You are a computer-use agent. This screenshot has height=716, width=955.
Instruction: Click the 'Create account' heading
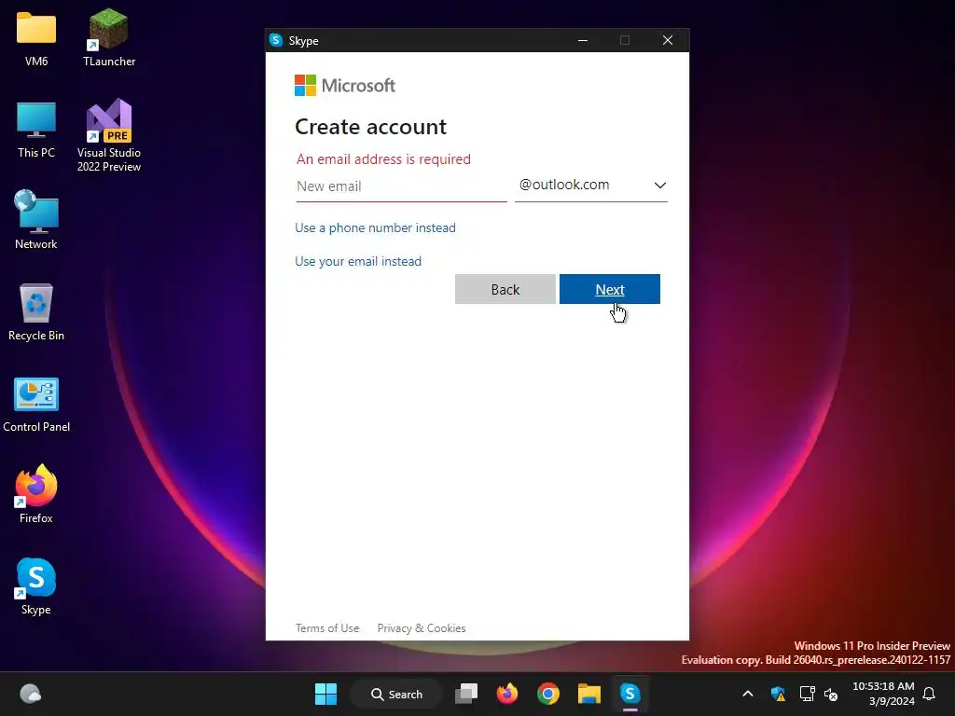click(370, 127)
